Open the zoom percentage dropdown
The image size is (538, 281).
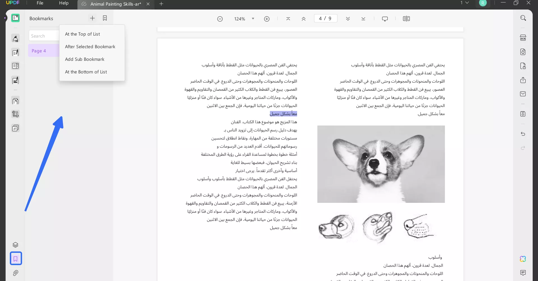253,19
